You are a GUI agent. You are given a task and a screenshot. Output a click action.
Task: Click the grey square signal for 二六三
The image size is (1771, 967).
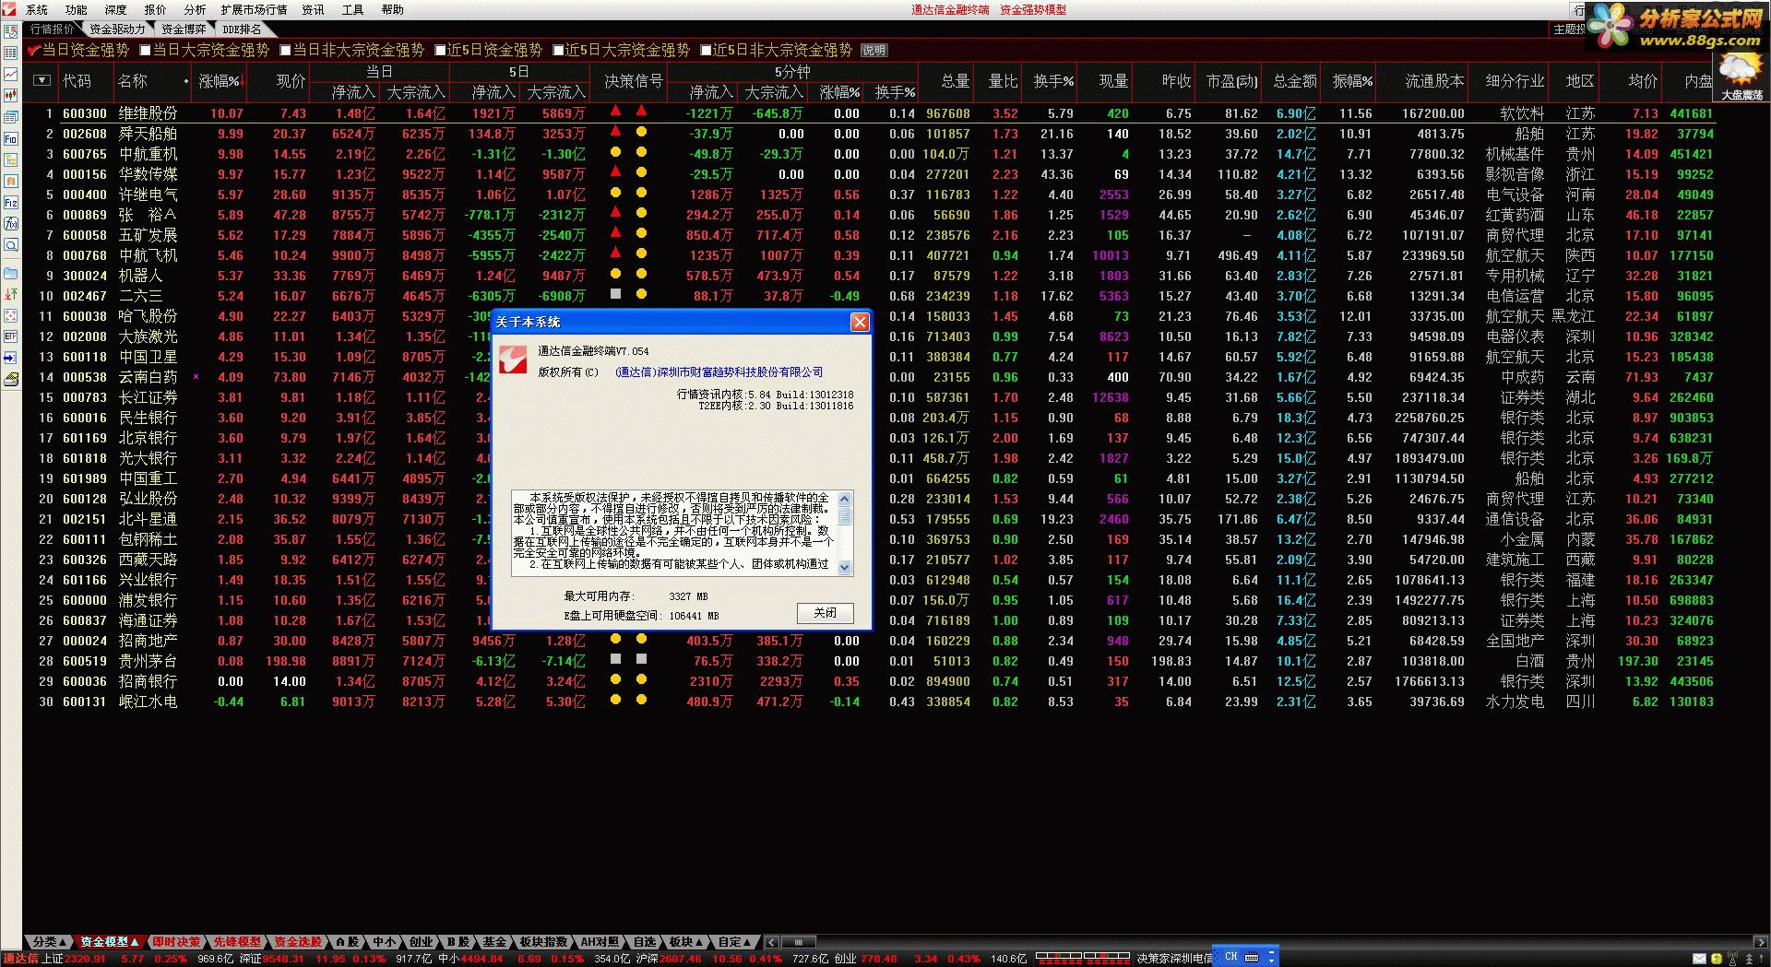point(615,294)
